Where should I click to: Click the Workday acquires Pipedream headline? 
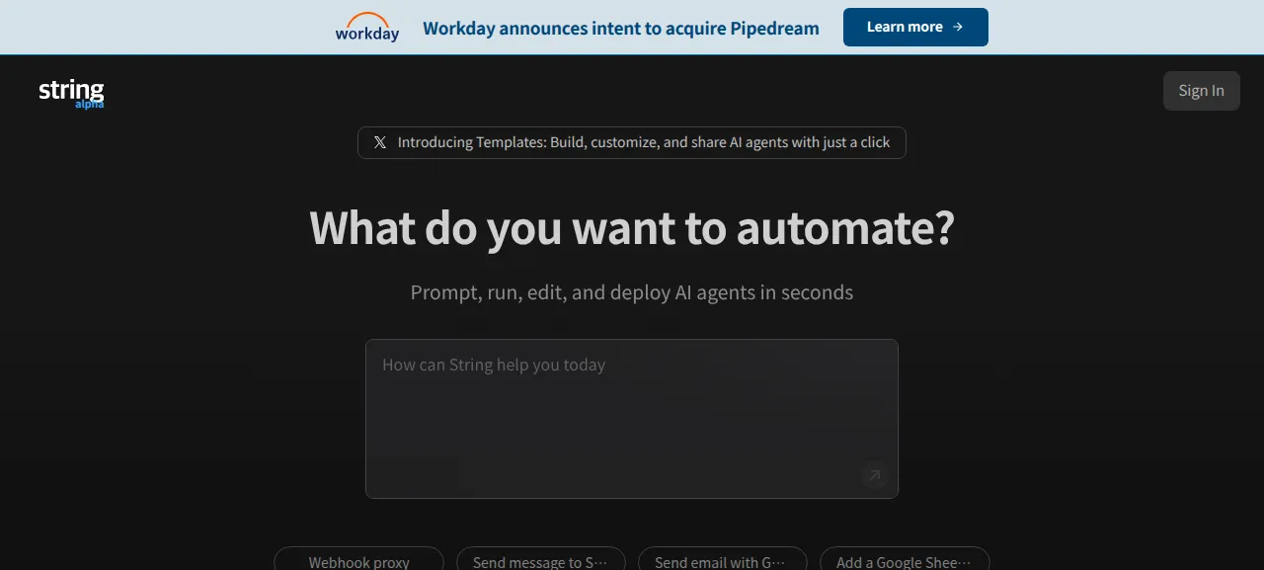[621, 28]
